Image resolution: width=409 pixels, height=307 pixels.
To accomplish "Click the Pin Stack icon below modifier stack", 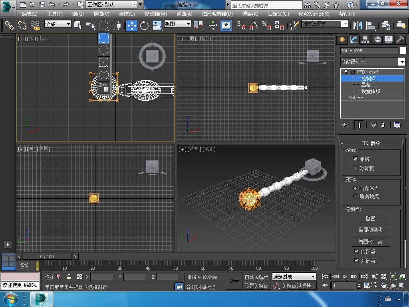I will 345,125.
